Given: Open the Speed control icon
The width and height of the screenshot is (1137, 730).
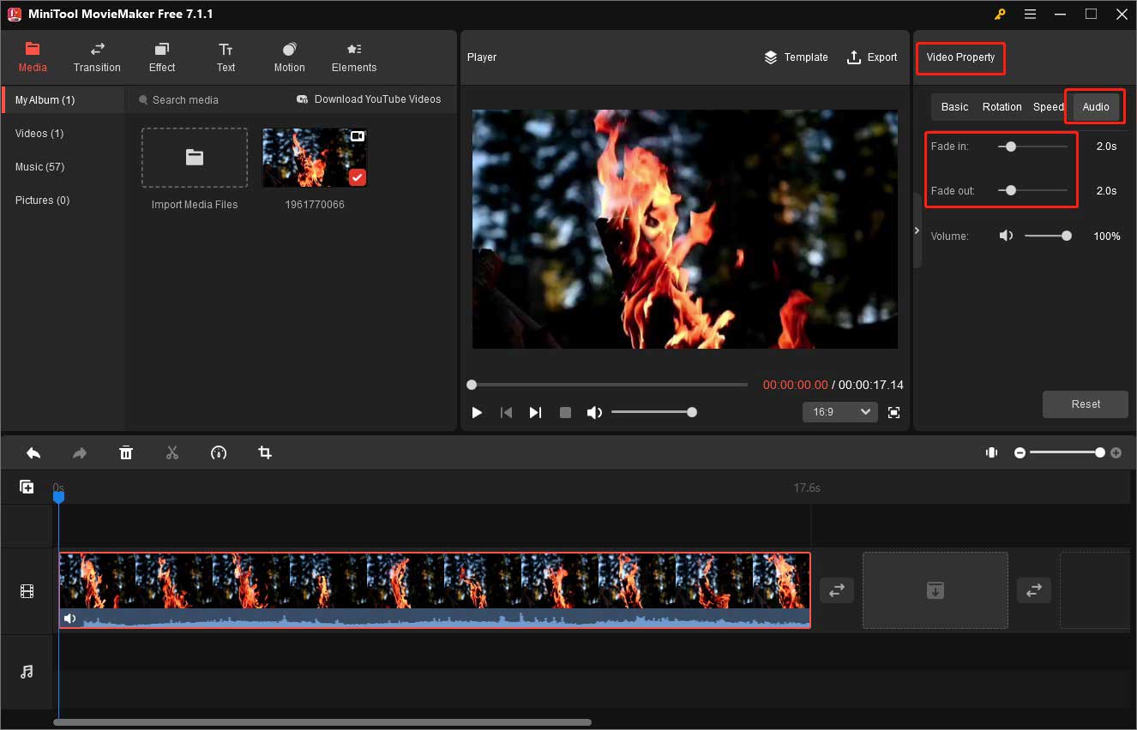Looking at the screenshot, I should (219, 452).
